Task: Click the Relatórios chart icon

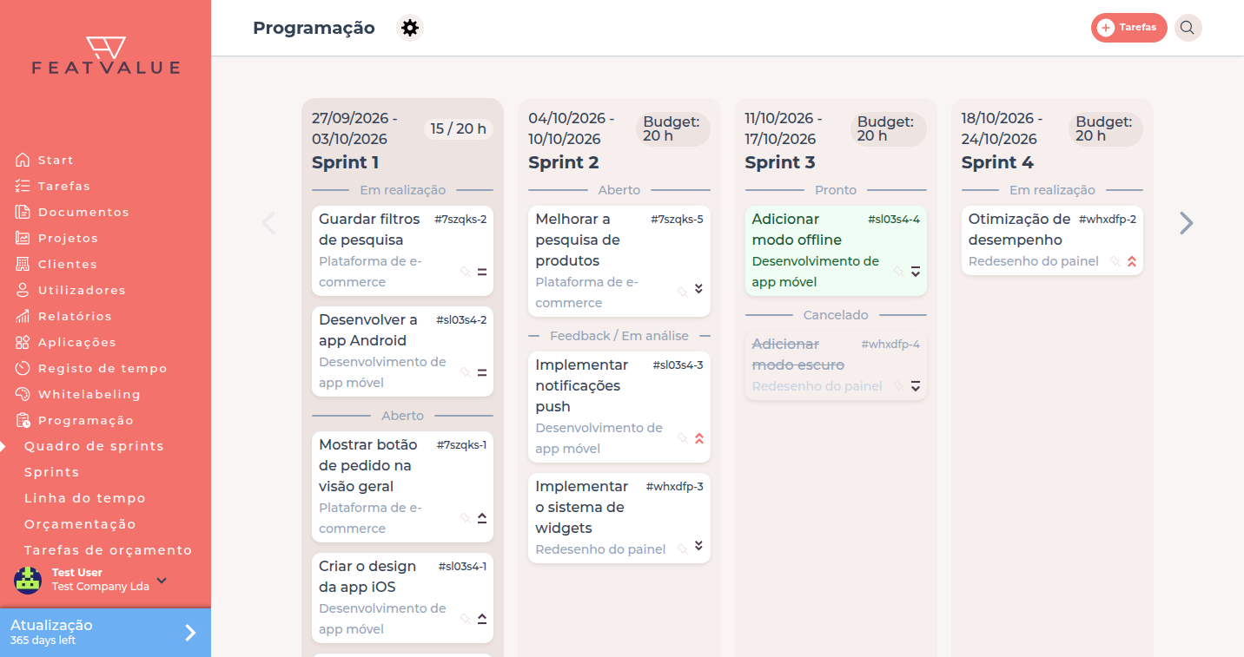Action: coord(23,316)
